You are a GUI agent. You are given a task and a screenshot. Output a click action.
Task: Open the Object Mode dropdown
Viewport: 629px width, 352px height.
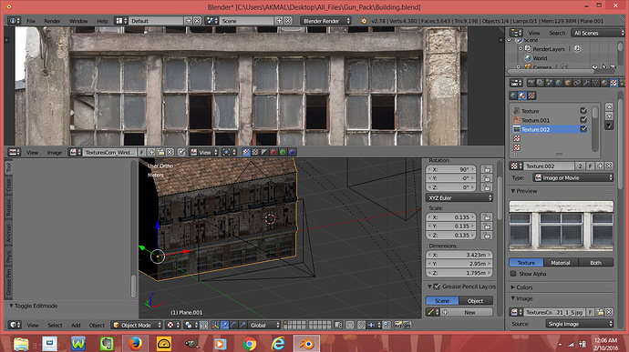tap(137, 326)
